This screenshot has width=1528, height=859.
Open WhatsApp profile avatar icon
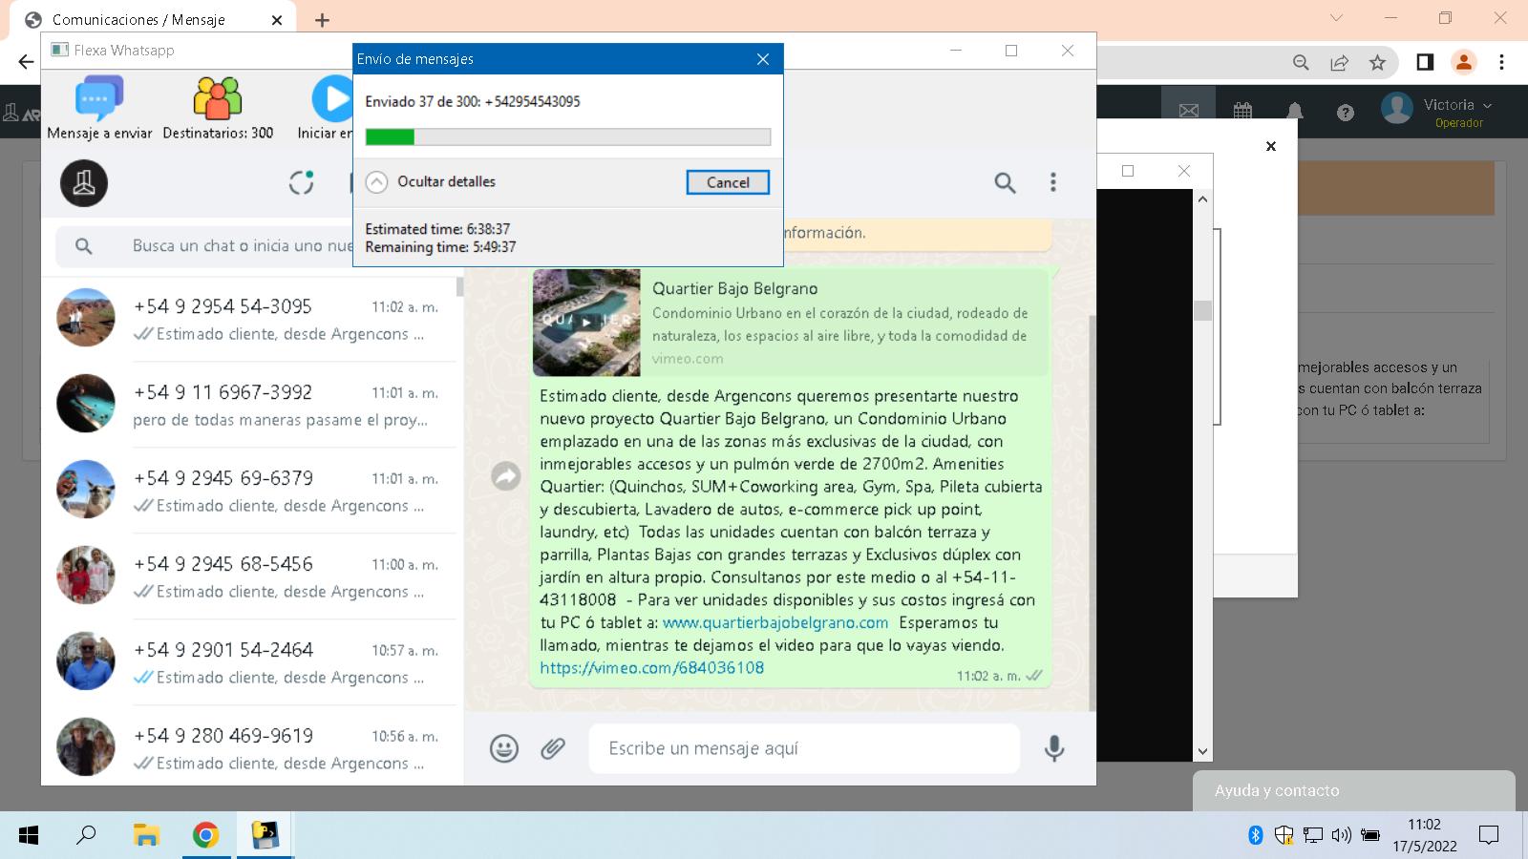84,182
